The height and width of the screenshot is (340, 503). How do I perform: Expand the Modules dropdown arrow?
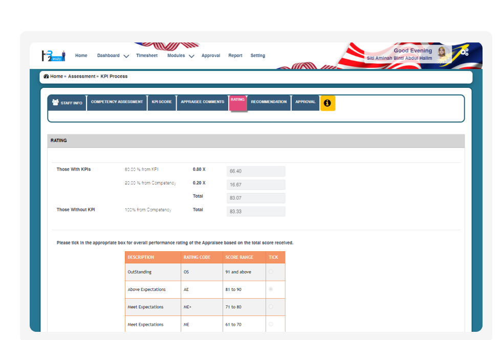pos(191,56)
